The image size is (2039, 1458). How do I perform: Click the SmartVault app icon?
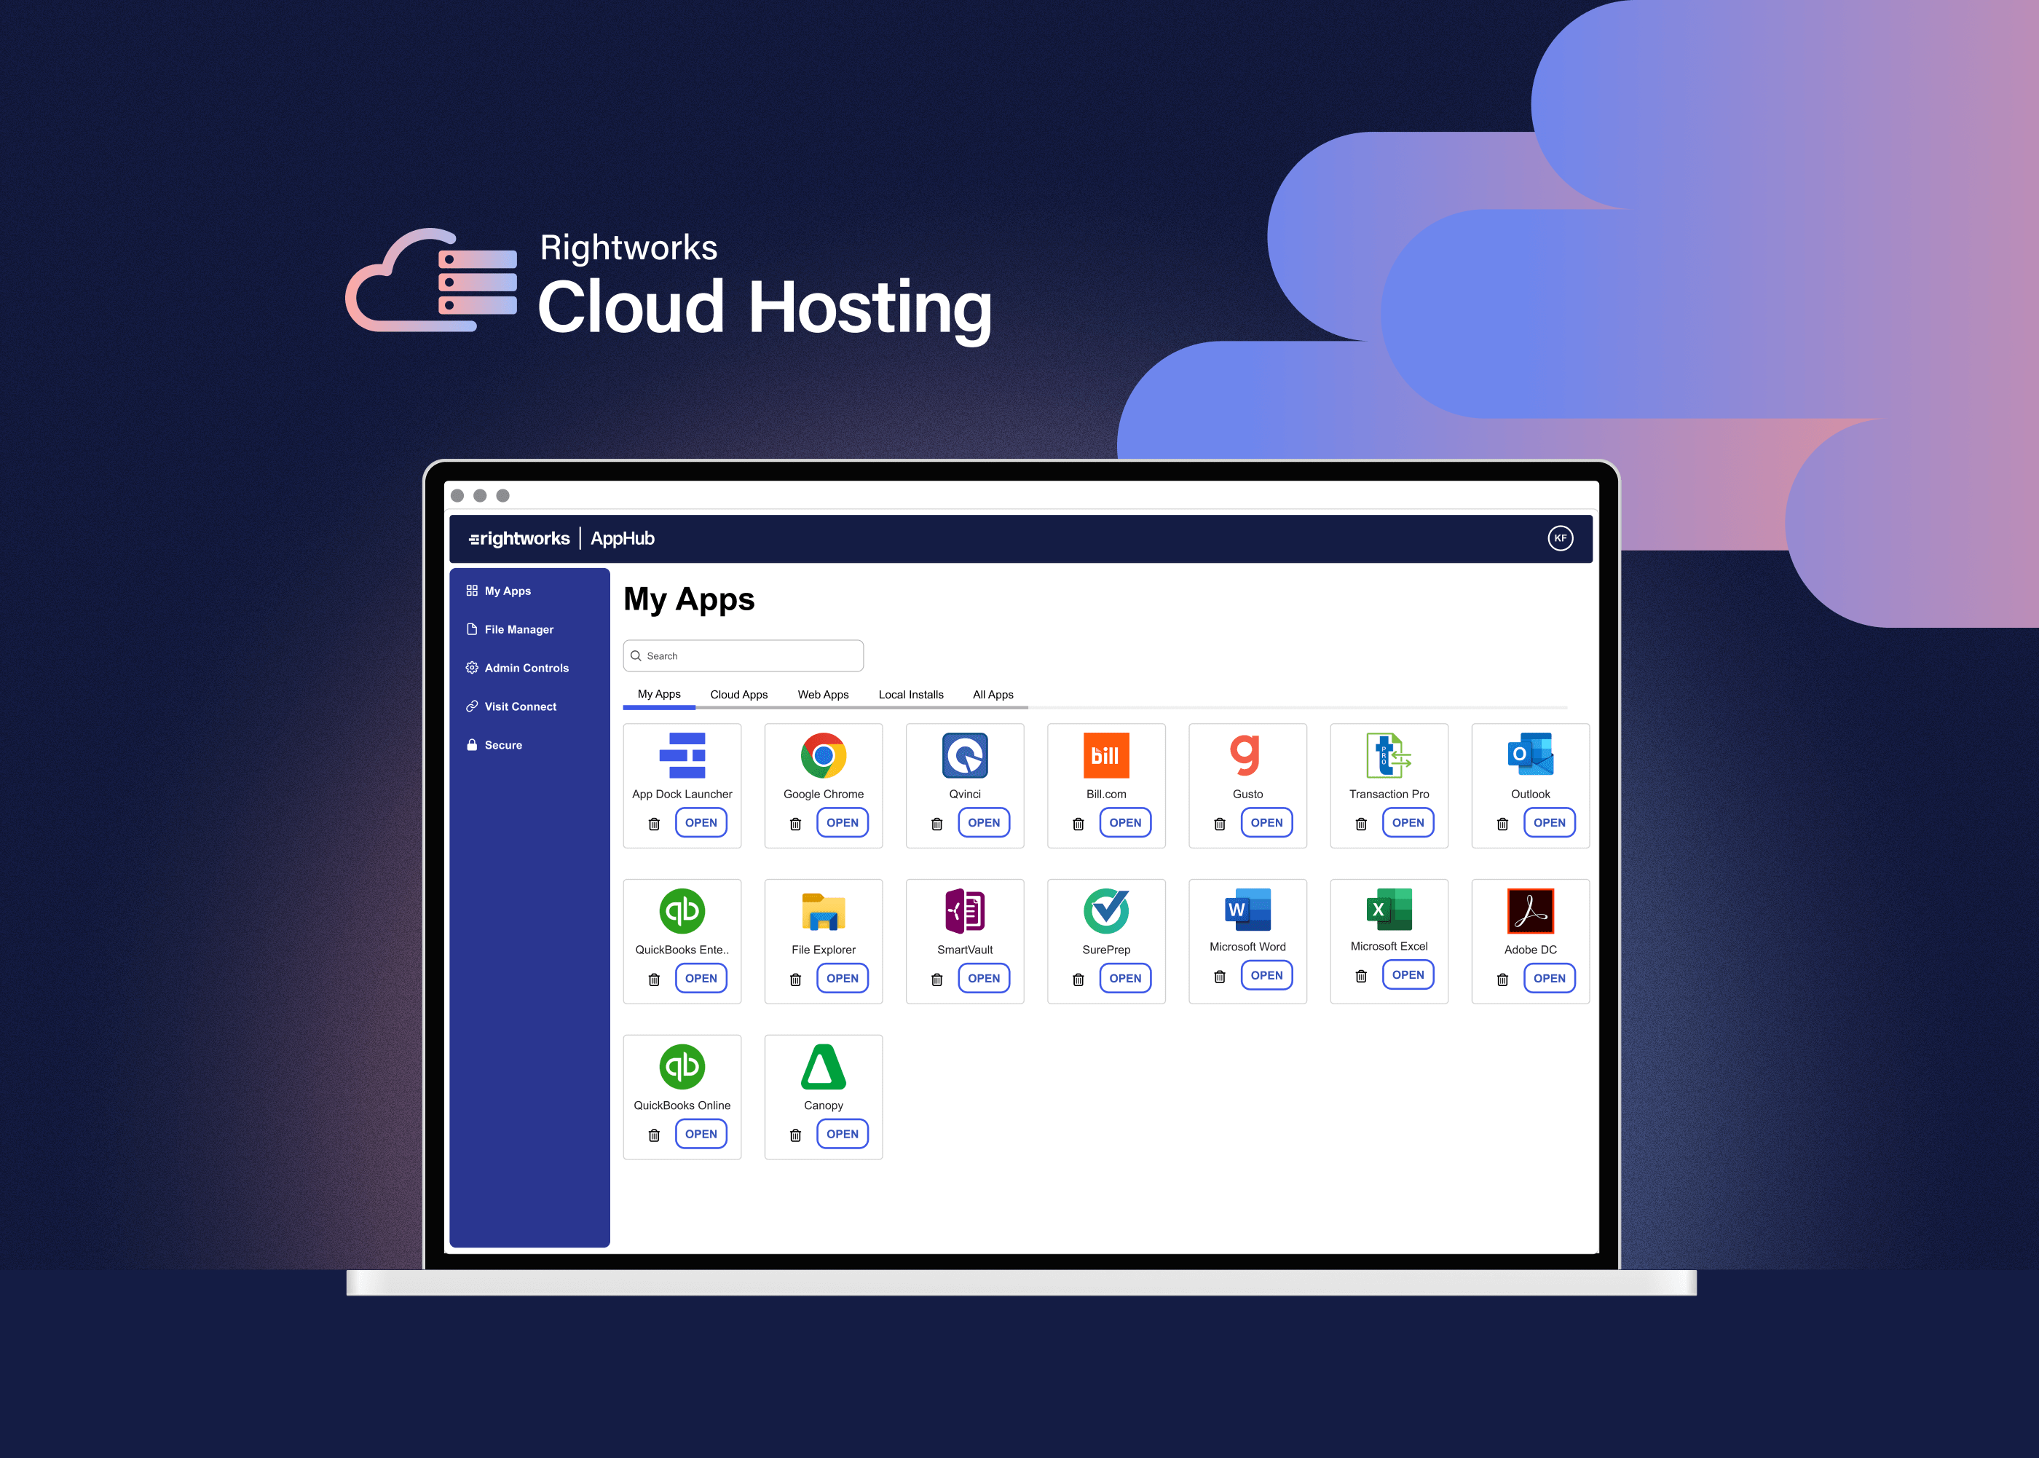click(965, 910)
